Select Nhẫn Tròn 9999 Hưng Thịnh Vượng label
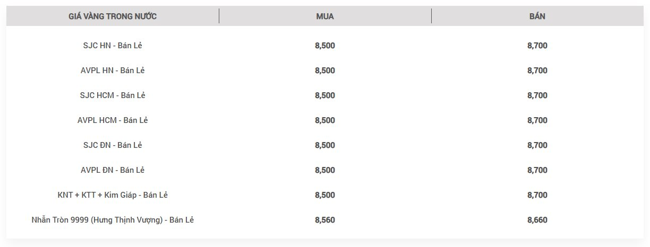The width and height of the screenshot is (650, 247). click(x=113, y=220)
